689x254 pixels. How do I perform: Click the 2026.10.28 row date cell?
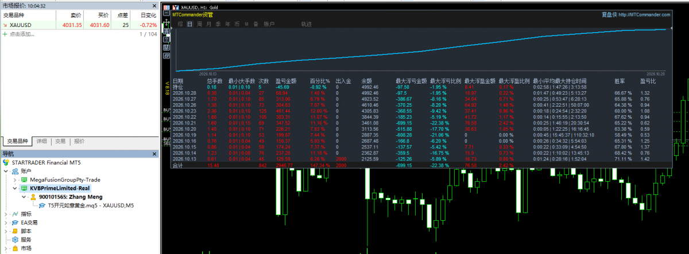[185, 93]
